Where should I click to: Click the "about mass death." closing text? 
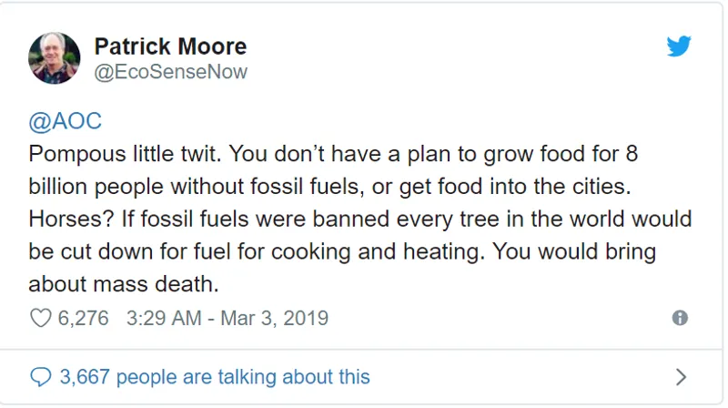coord(124,283)
